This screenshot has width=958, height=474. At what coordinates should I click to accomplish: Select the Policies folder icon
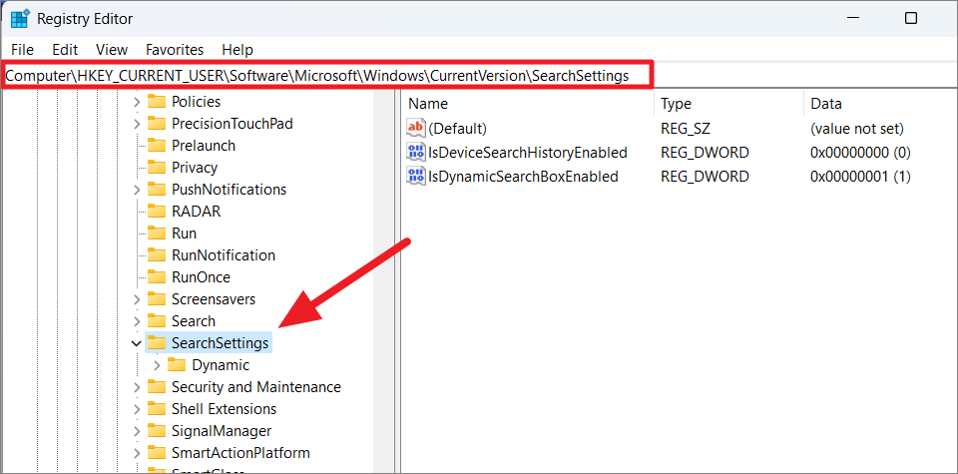[x=157, y=102]
